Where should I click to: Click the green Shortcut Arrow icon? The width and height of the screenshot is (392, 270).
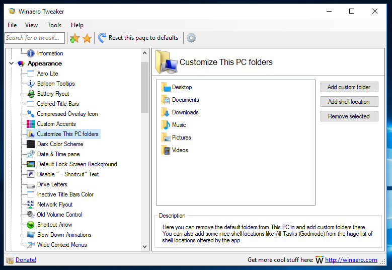(x=31, y=225)
